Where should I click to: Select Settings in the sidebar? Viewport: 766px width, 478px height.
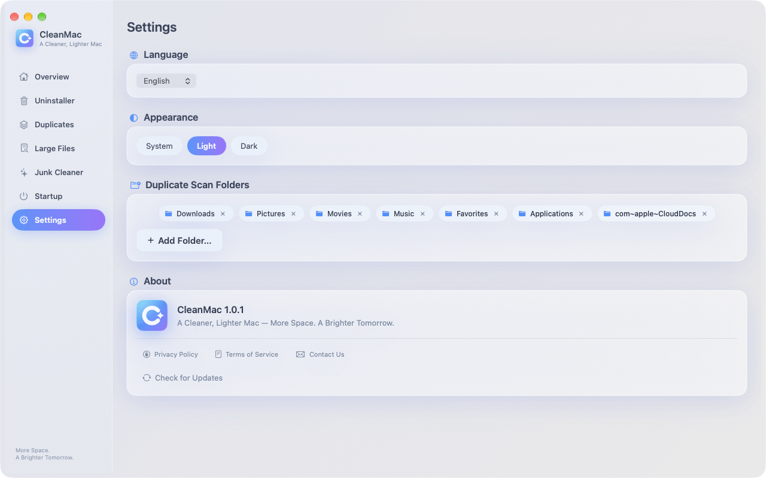[59, 220]
